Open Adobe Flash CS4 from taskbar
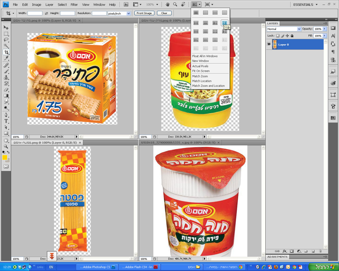 (140, 267)
